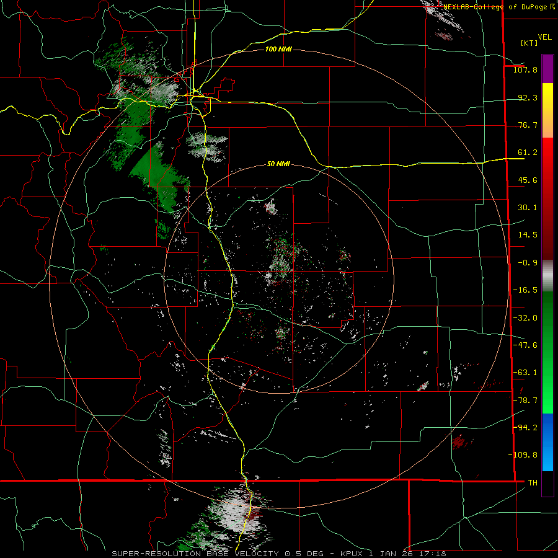Select the 30.1 velocity scale value

(528, 208)
